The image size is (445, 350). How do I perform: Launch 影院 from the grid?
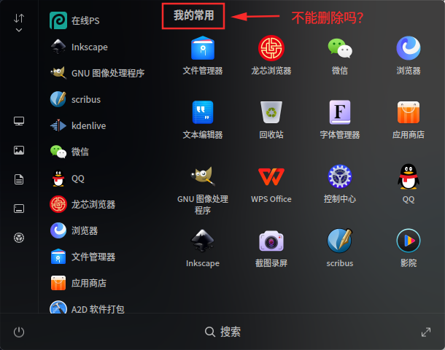point(409,249)
